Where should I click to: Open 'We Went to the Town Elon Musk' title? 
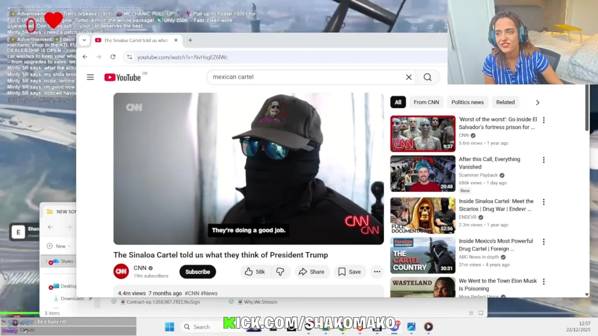(x=498, y=285)
